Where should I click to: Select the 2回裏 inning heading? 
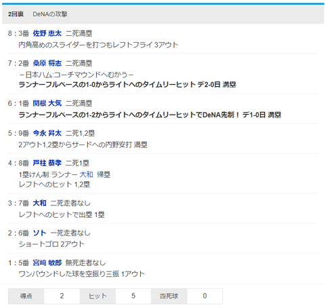[x=16, y=14]
